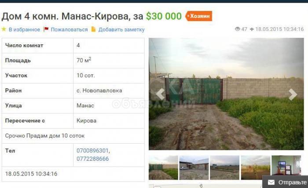Select the green gate thumbnail
Image resolution: width=308 pixels, height=188 pixels.
(x=163, y=168)
